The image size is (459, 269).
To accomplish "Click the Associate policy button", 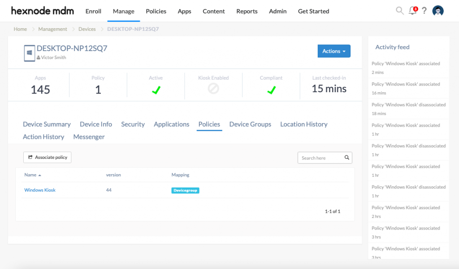I will click(x=48, y=158).
